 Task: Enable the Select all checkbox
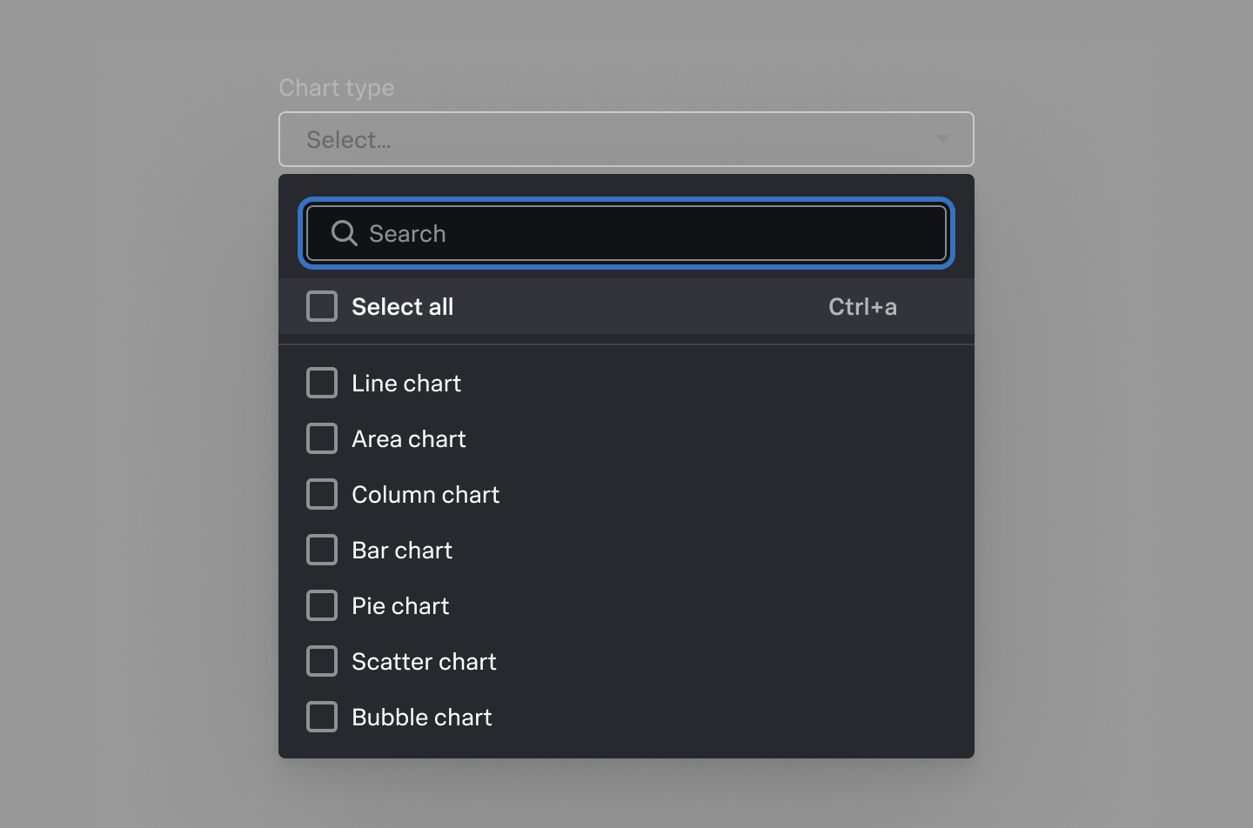[x=322, y=306]
